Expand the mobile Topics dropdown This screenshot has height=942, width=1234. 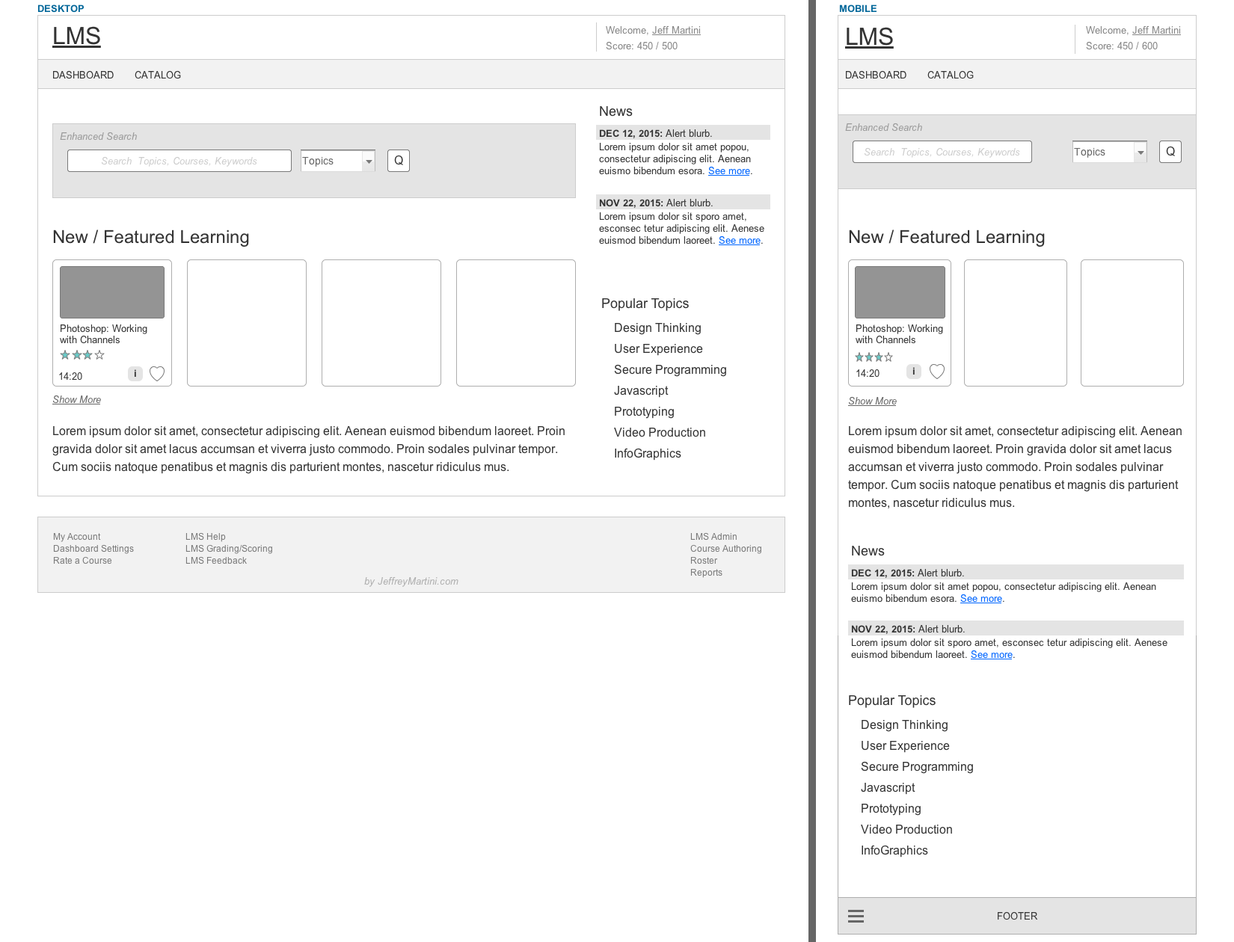pyautogui.click(x=1141, y=153)
